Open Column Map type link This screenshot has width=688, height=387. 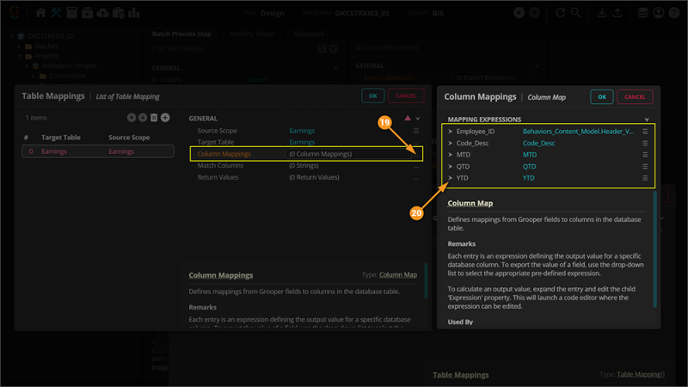[x=398, y=275]
